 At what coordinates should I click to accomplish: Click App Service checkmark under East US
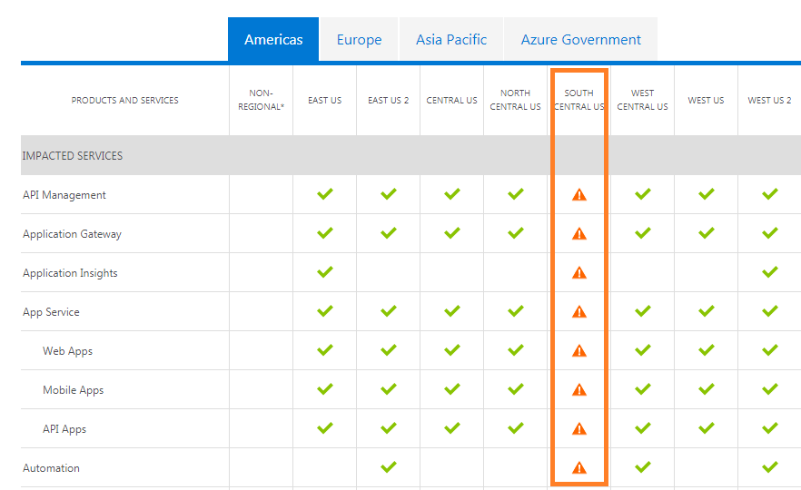[325, 311]
